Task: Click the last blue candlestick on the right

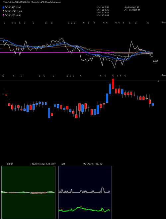Action: (x=153, y=104)
